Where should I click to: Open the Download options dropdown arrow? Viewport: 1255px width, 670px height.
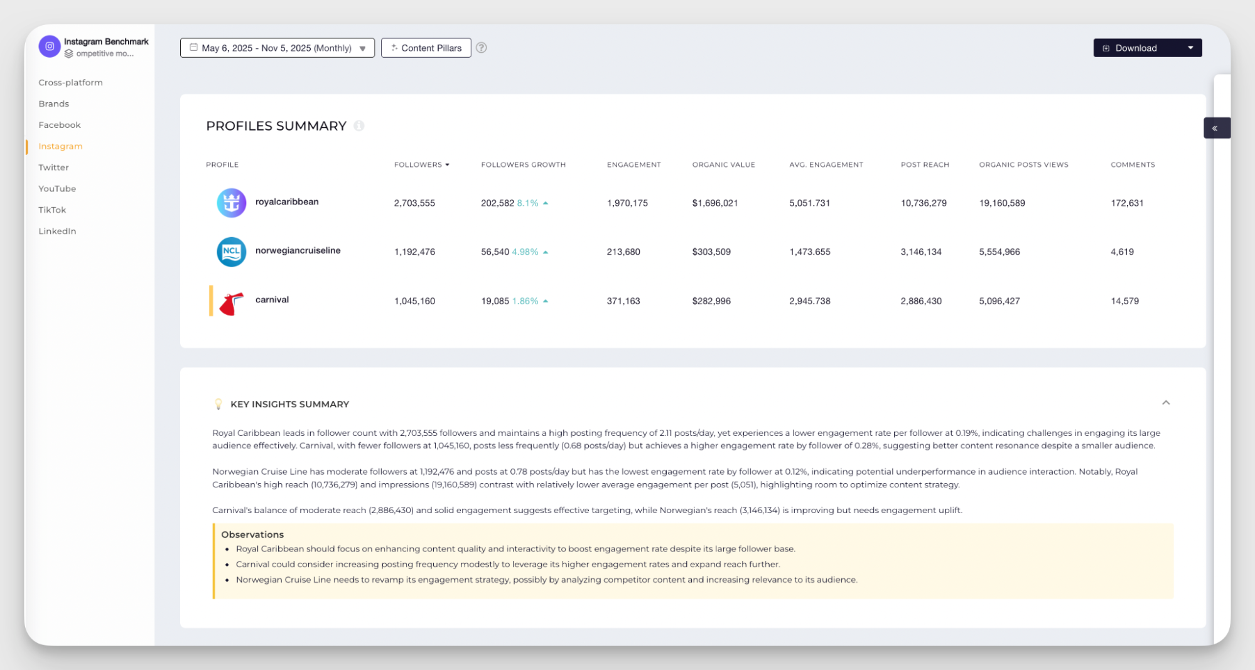click(x=1190, y=48)
